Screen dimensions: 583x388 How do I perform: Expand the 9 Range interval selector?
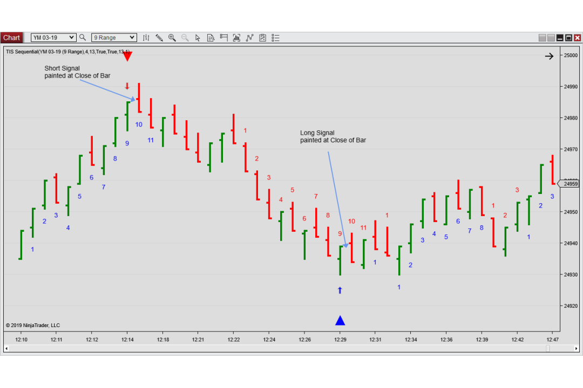(x=114, y=38)
